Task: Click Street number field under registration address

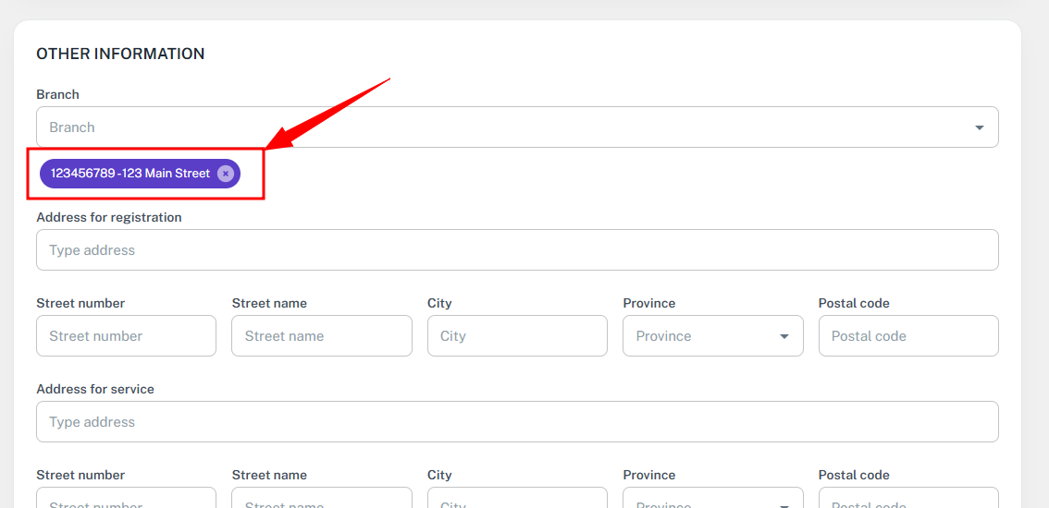Action: pyautogui.click(x=126, y=336)
